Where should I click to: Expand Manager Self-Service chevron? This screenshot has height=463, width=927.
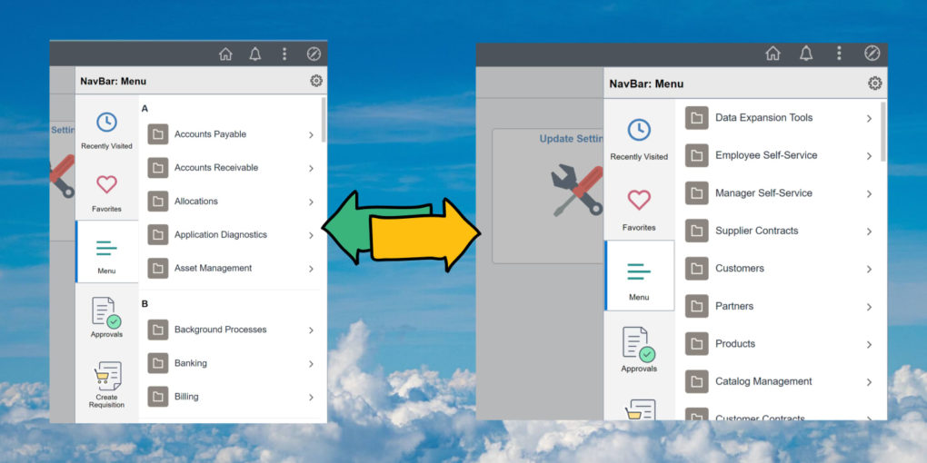pos(869,194)
